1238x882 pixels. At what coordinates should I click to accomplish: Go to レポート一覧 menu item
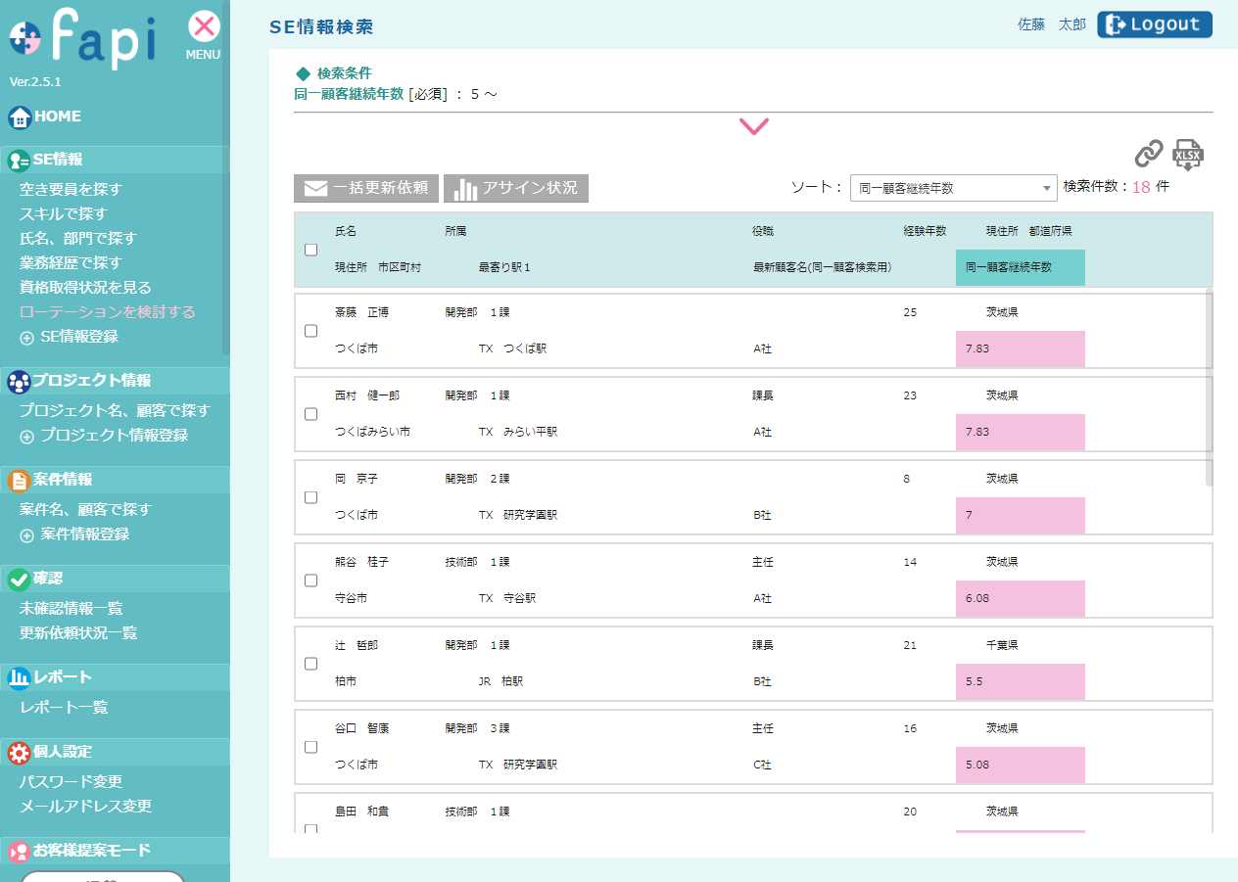64,708
